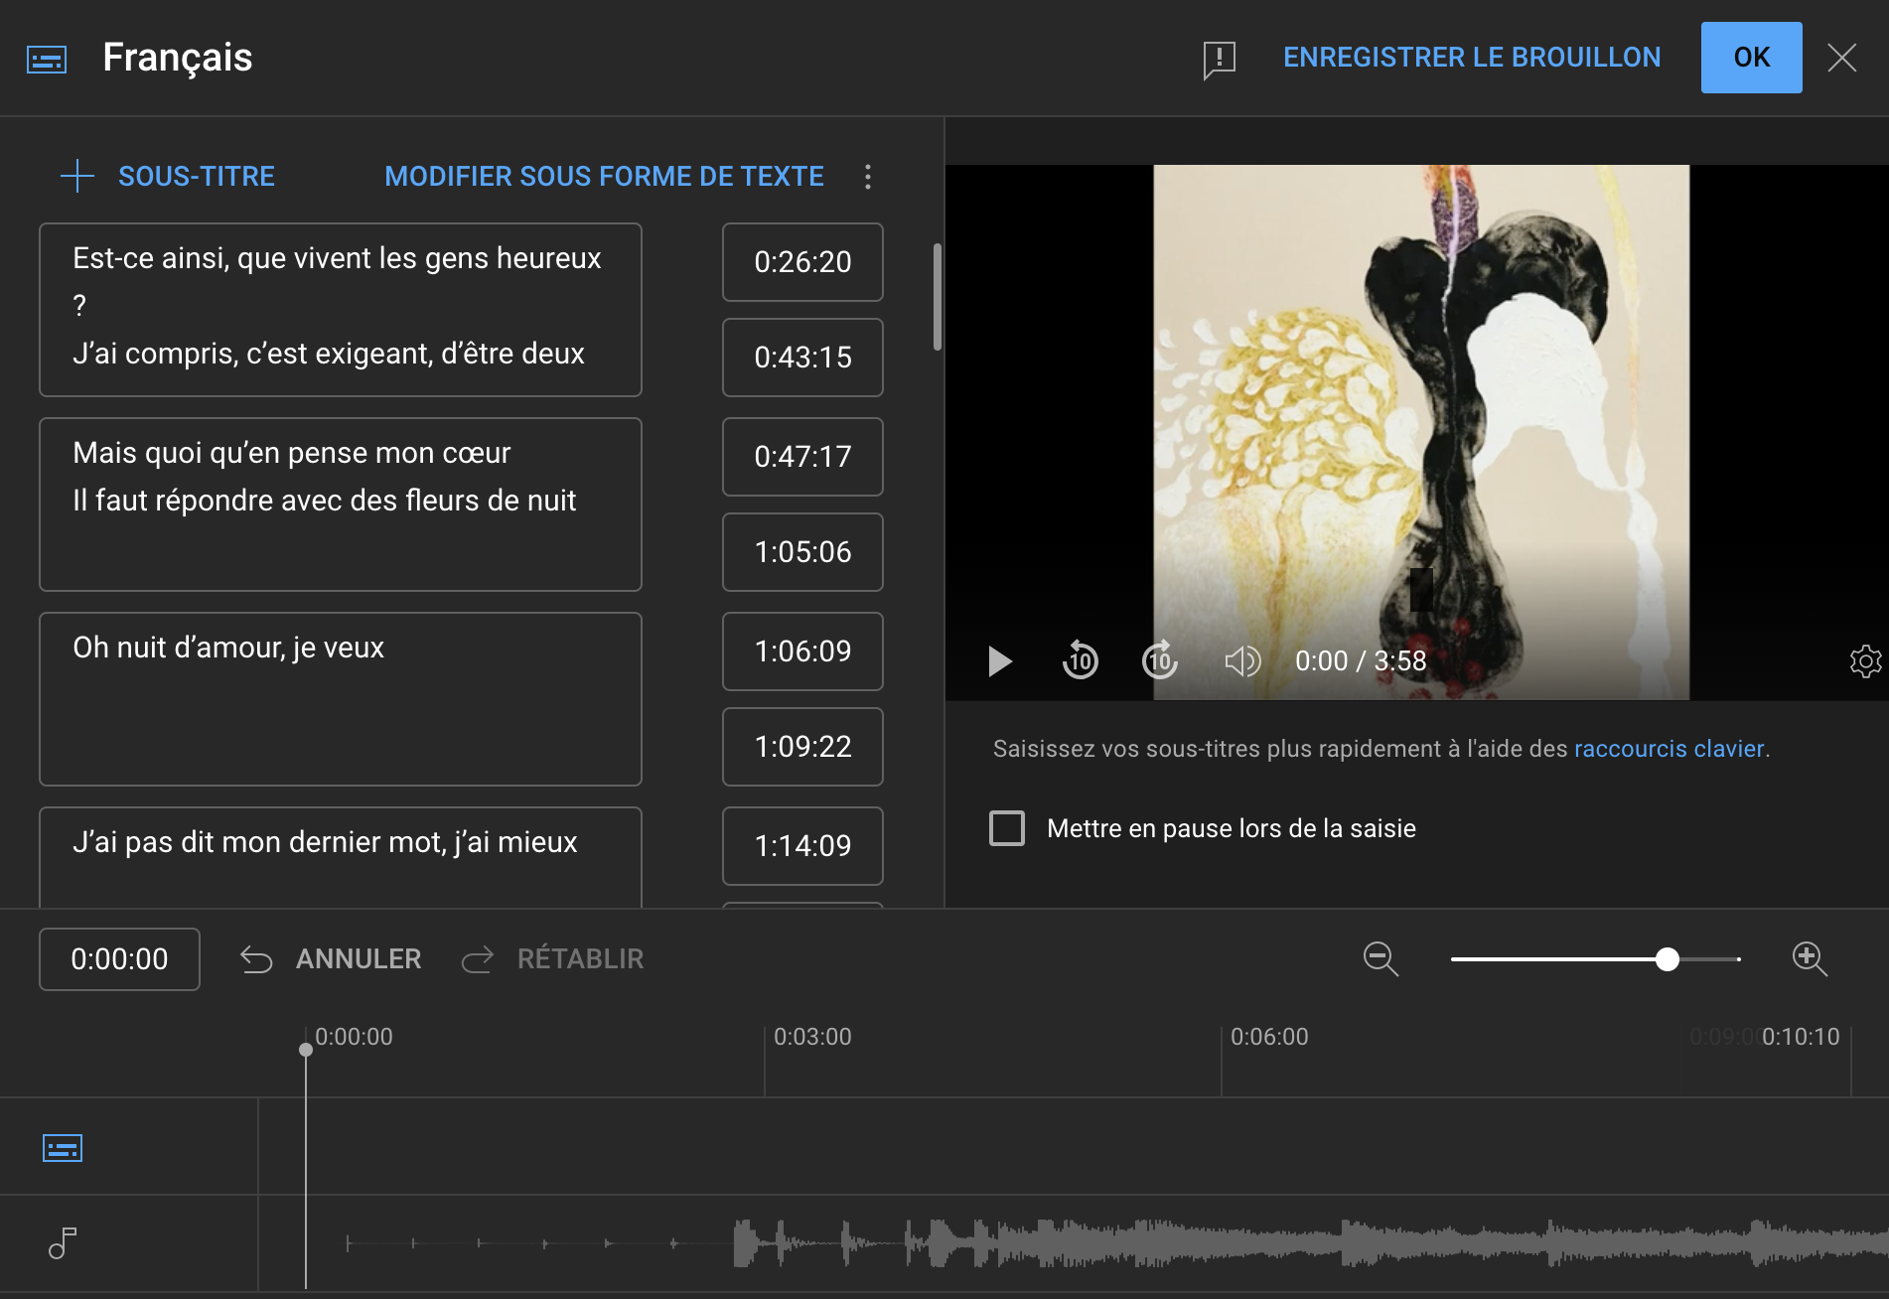Viewport: 1889px width, 1299px height.
Task: Click the 1:14:09 time field
Action: [x=802, y=846]
